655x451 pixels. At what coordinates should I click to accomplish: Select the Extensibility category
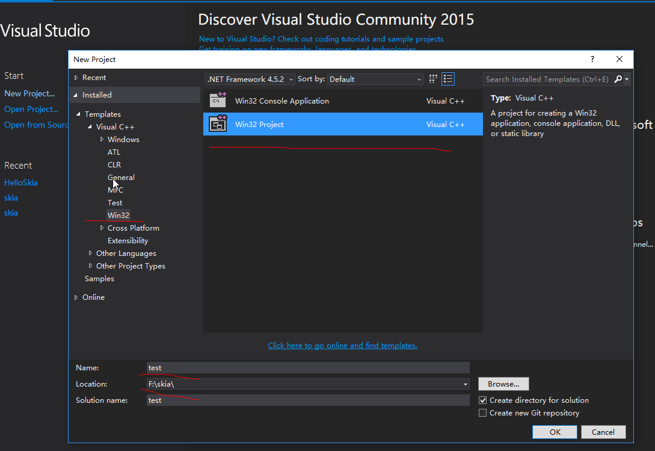pyautogui.click(x=128, y=241)
